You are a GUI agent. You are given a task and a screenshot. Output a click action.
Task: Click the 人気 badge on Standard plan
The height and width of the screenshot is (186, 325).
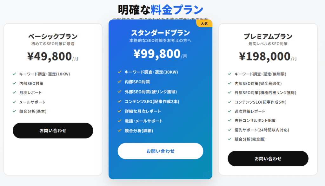coord(204,24)
